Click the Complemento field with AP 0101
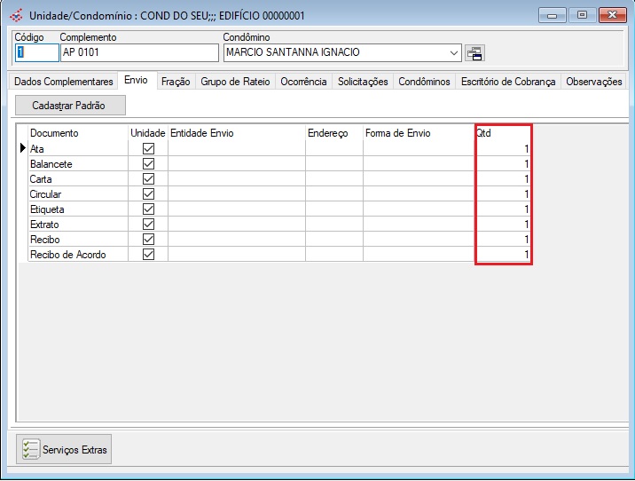The image size is (635, 481). (137, 53)
